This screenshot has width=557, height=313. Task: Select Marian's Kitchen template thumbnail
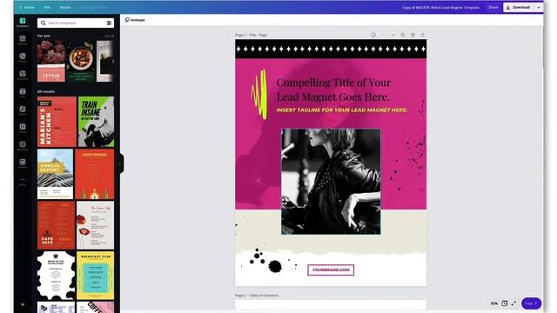[x=57, y=122]
